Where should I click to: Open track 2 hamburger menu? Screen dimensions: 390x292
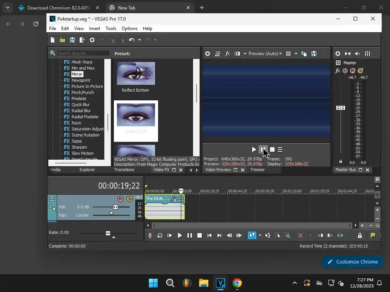pos(52,198)
